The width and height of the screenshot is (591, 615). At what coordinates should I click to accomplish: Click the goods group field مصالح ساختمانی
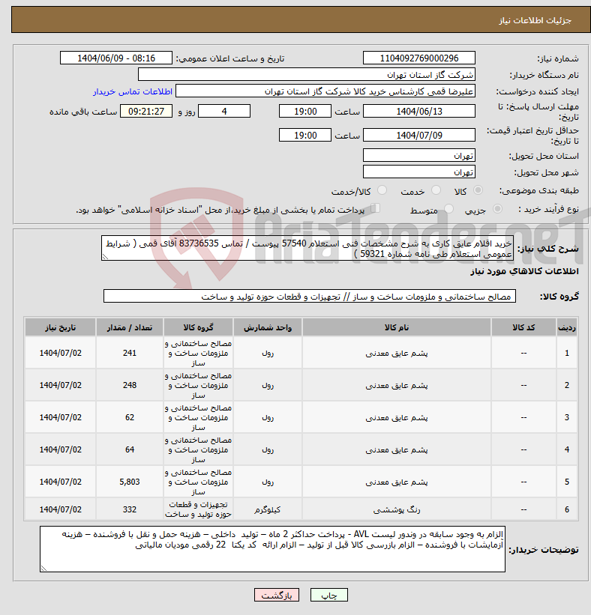pyautogui.click(x=310, y=296)
